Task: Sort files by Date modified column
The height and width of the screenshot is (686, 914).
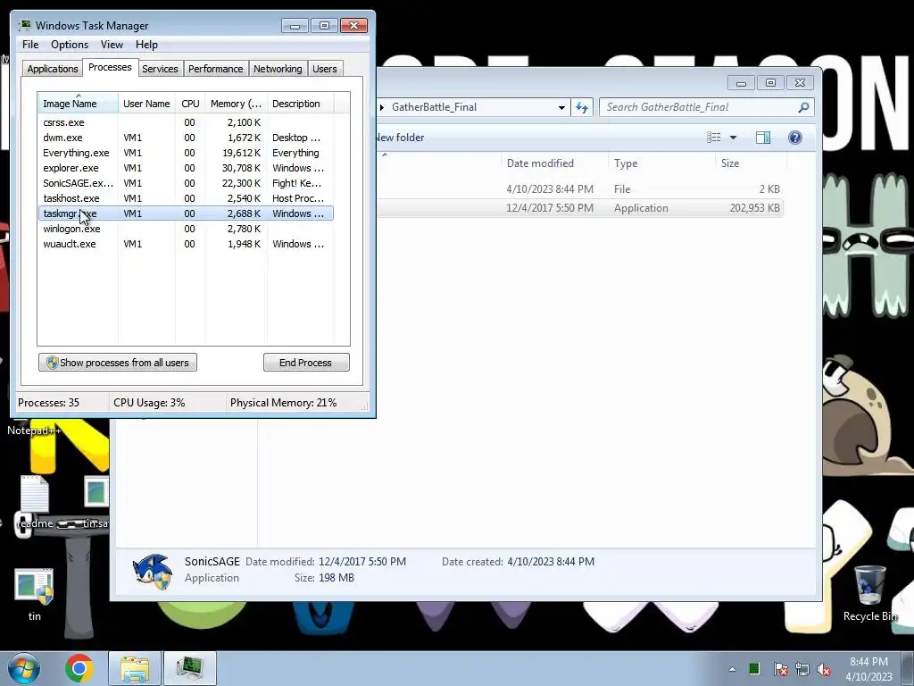Action: pyautogui.click(x=554, y=163)
